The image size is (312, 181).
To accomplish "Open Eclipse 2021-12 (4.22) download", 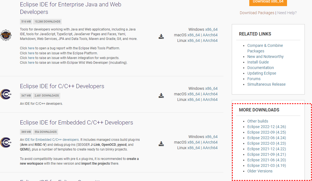I will click(x=266, y=149).
